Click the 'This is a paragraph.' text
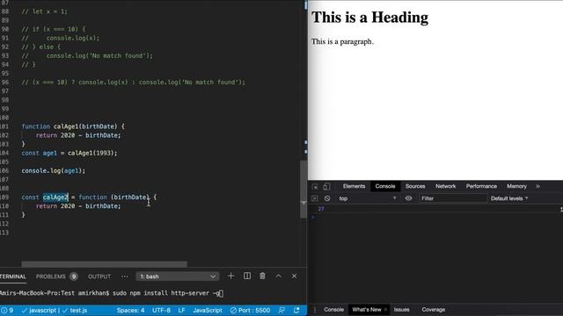This screenshot has height=316, width=563. click(x=342, y=41)
